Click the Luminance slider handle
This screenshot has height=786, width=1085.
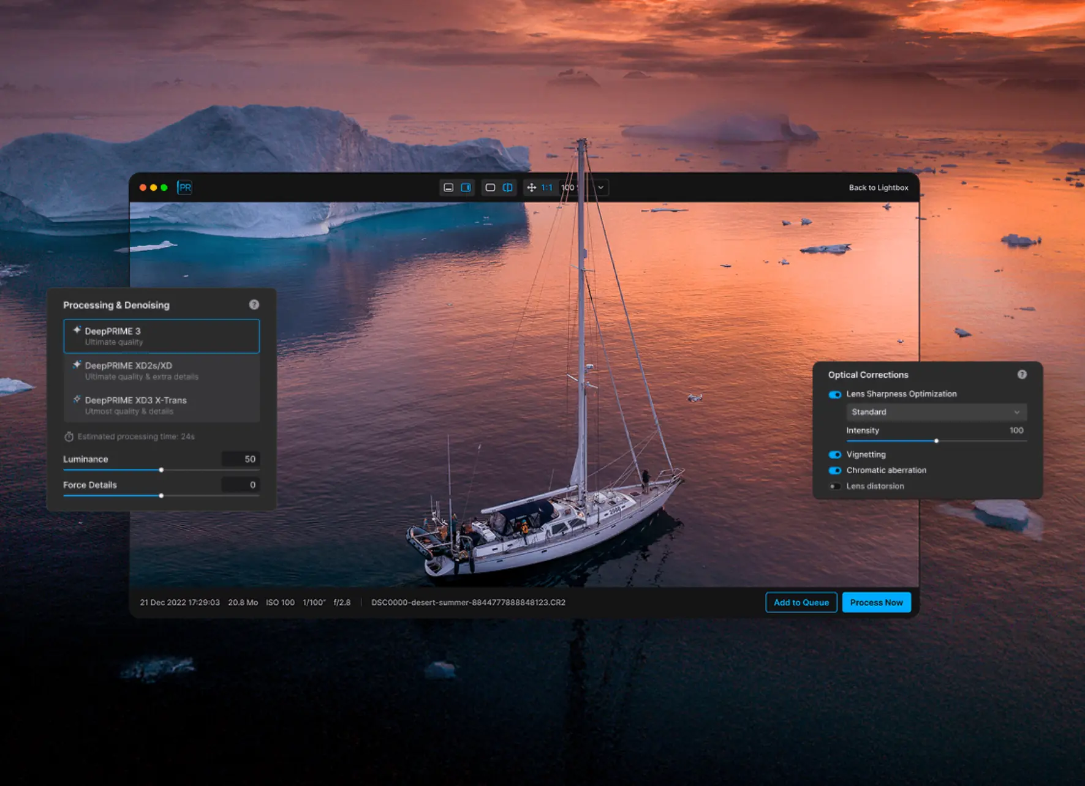(161, 470)
